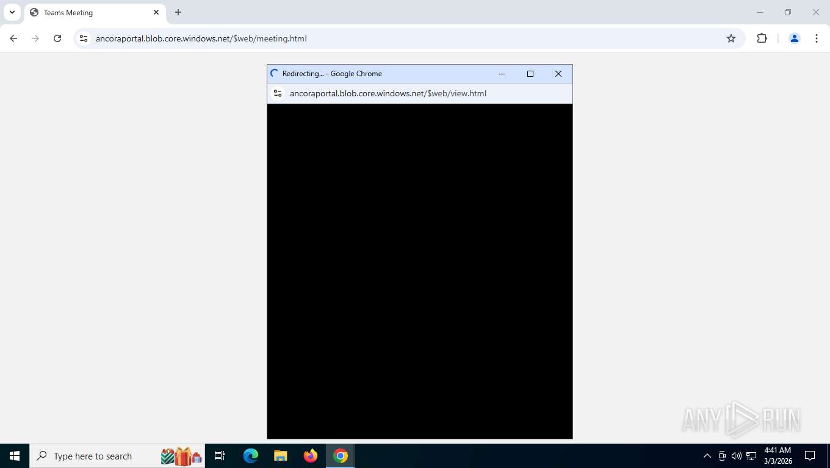830x468 pixels.
Task: Launch Microsoft Edge from taskbar
Action: 251,456
